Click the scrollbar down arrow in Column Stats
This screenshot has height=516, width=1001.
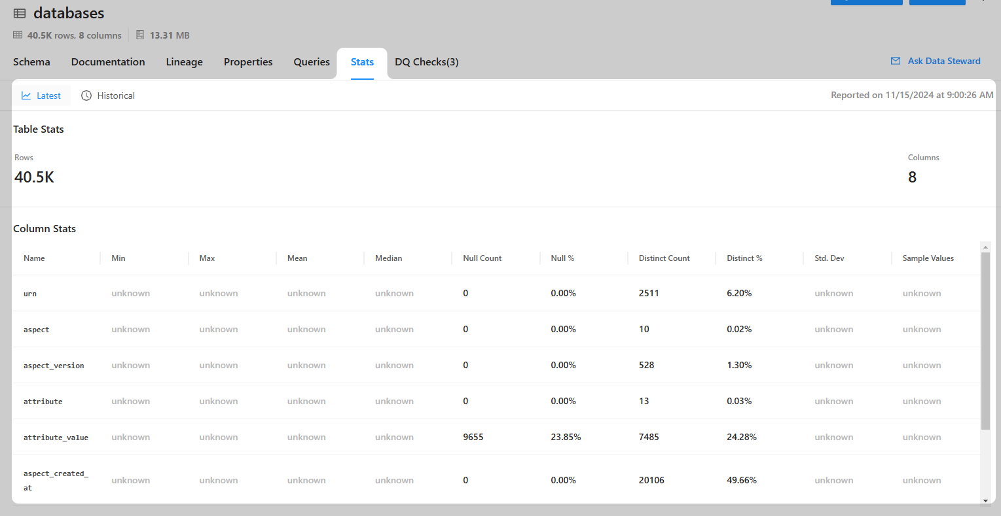click(985, 500)
